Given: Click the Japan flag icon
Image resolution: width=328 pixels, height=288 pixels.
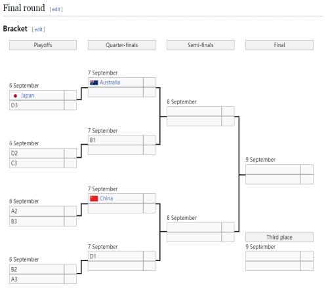Looking at the screenshot, I should tap(15, 96).
